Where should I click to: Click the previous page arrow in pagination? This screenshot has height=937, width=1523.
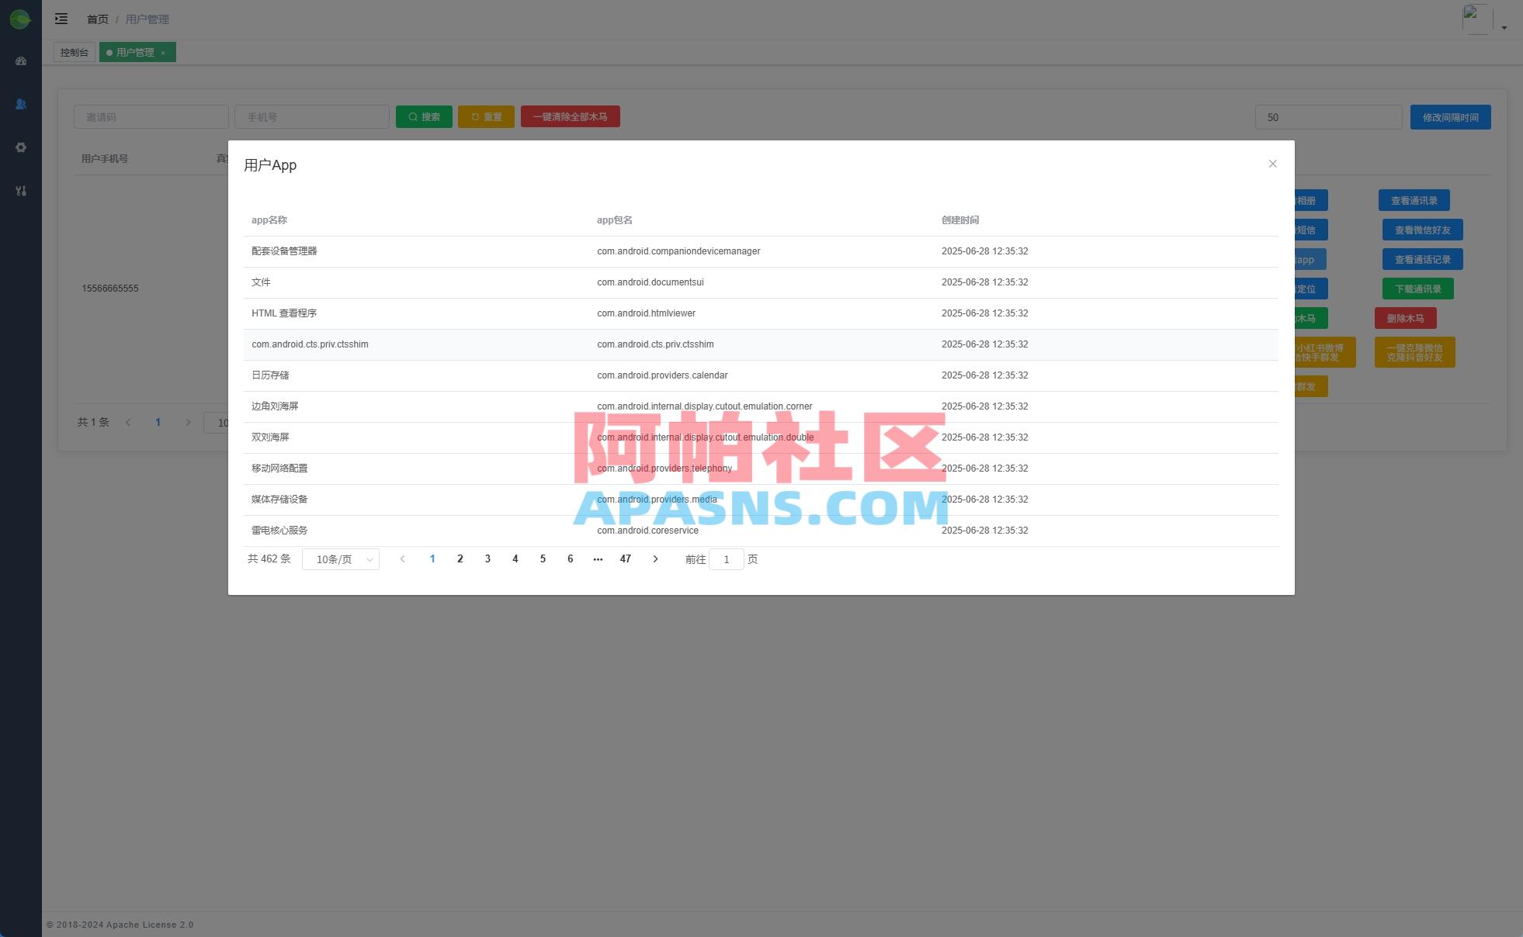403,558
